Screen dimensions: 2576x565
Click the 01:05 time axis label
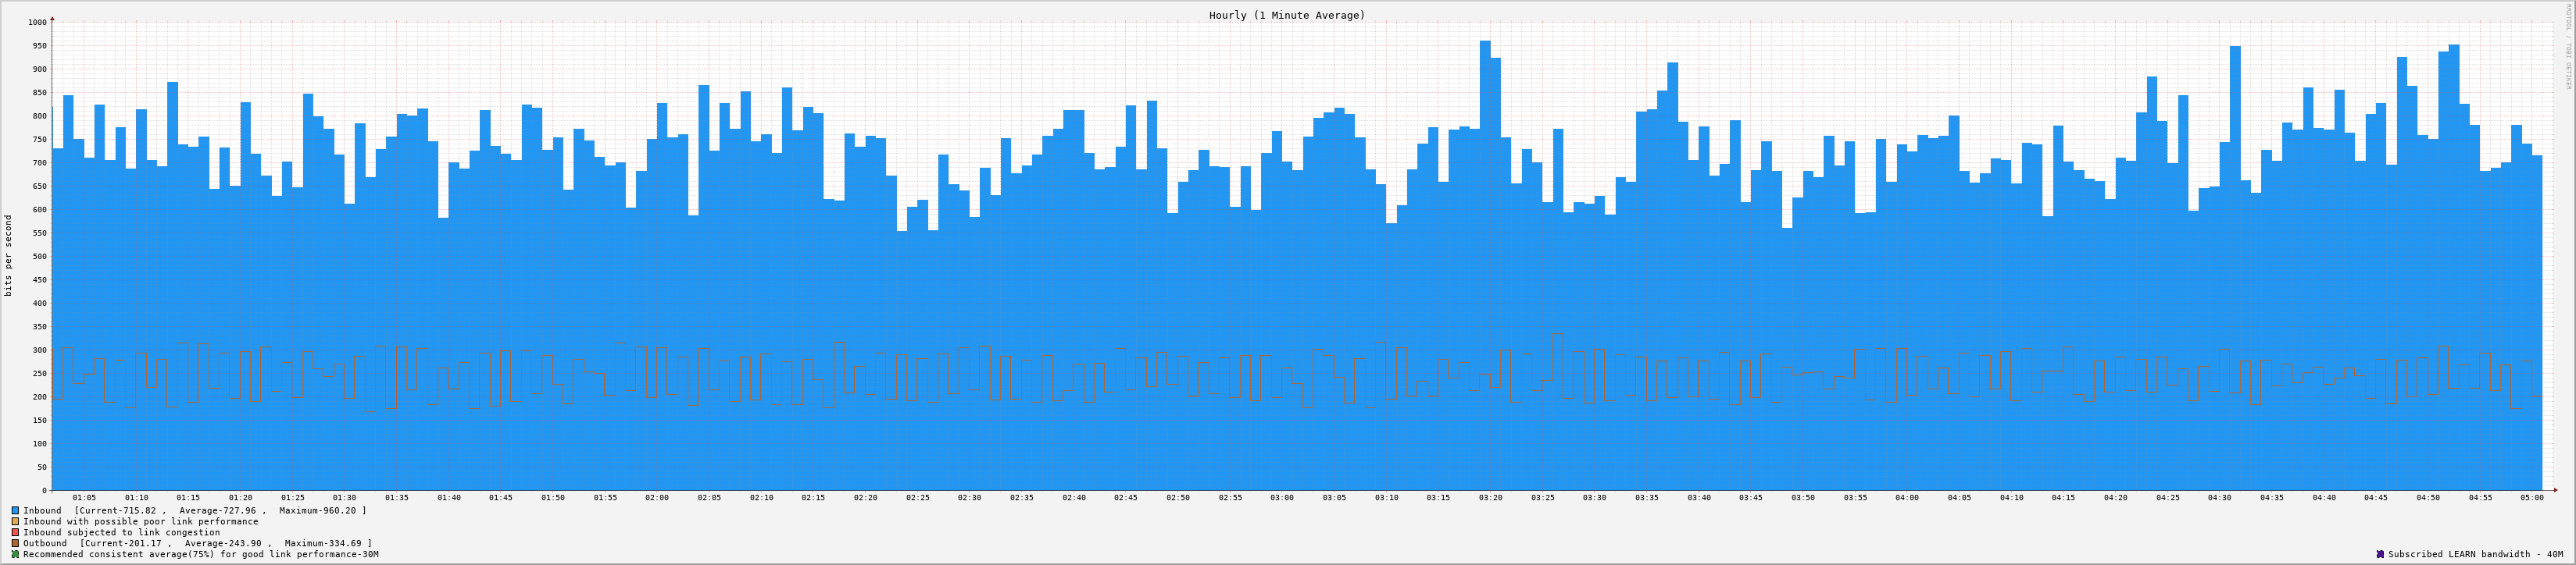click(84, 497)
